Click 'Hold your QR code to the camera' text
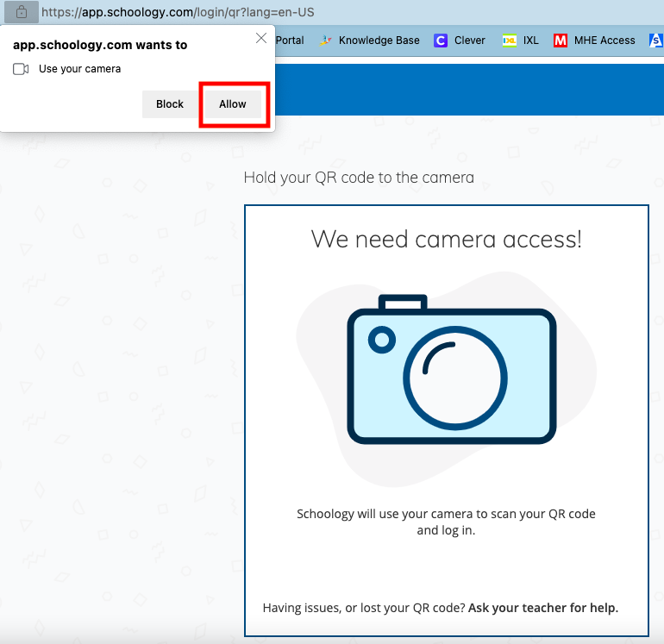664x644 pixels. pos(359,178)
